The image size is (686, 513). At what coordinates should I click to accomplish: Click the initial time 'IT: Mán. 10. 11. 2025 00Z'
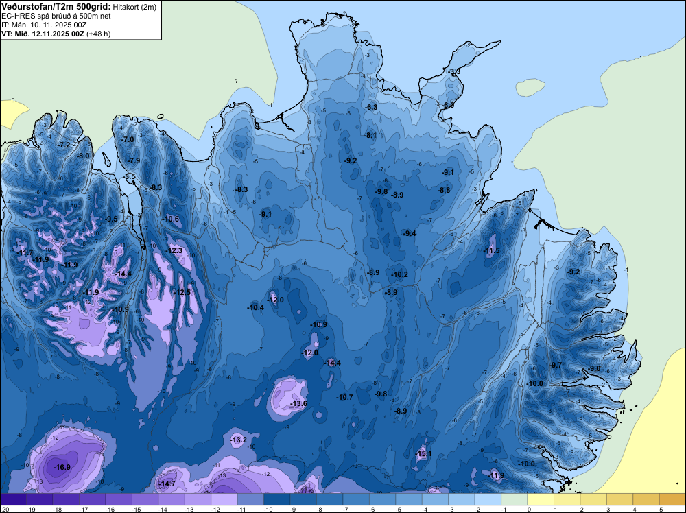click(44, 25)
